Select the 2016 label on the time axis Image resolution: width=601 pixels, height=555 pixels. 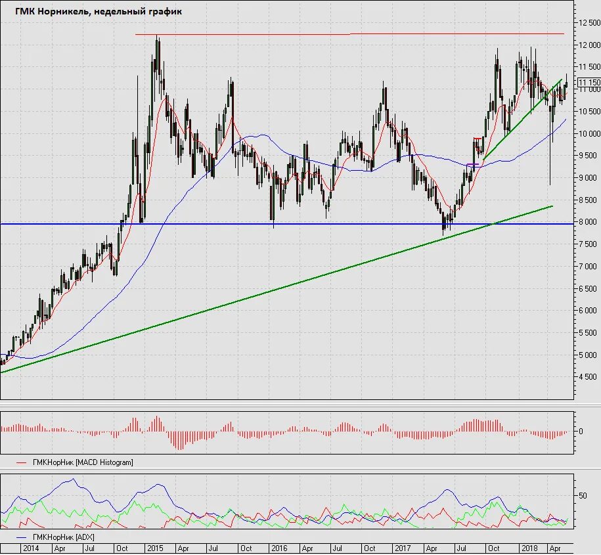pyautogui.click(x=279, y=548)
